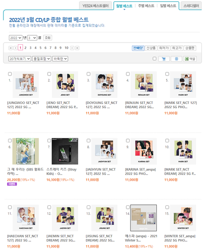Viewport: 204px width, 251px height.
Task: Go to next page arrow icon
Action: [x=72, y=48]
